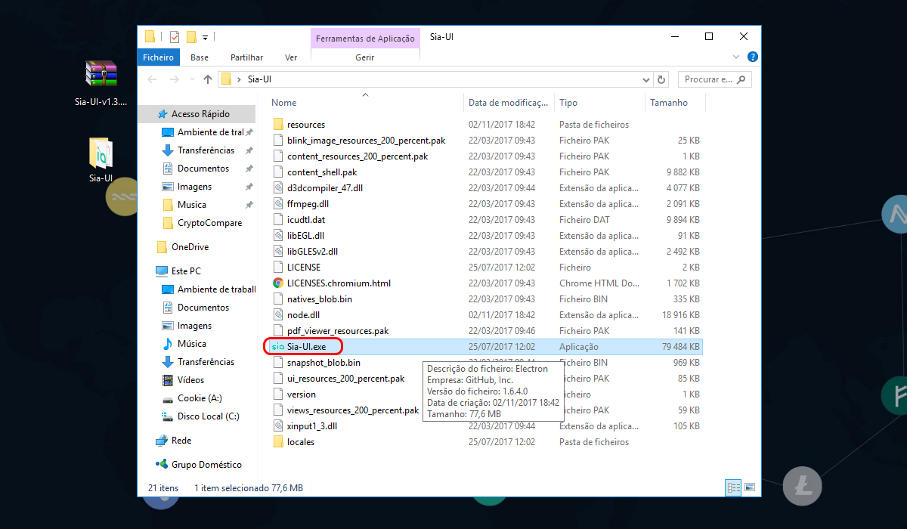The image size is (907, 529).
Task: Click the search magnifier icon
Action: [x=741, y=79]
